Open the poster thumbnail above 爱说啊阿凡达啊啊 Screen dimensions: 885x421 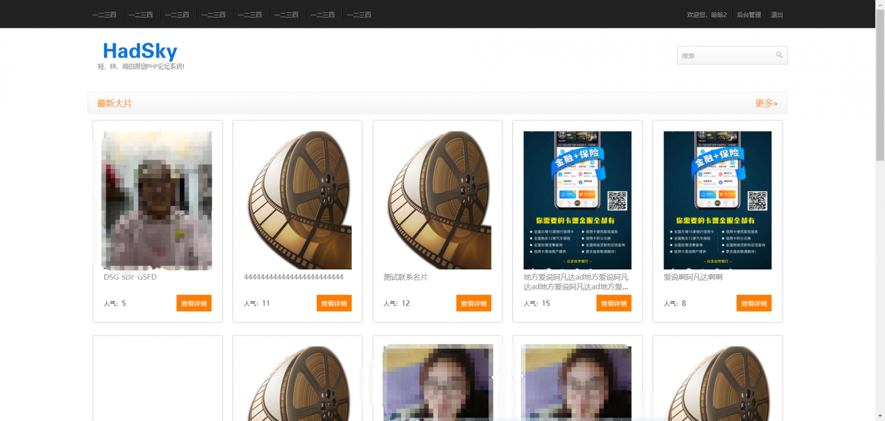coord(717,200)
